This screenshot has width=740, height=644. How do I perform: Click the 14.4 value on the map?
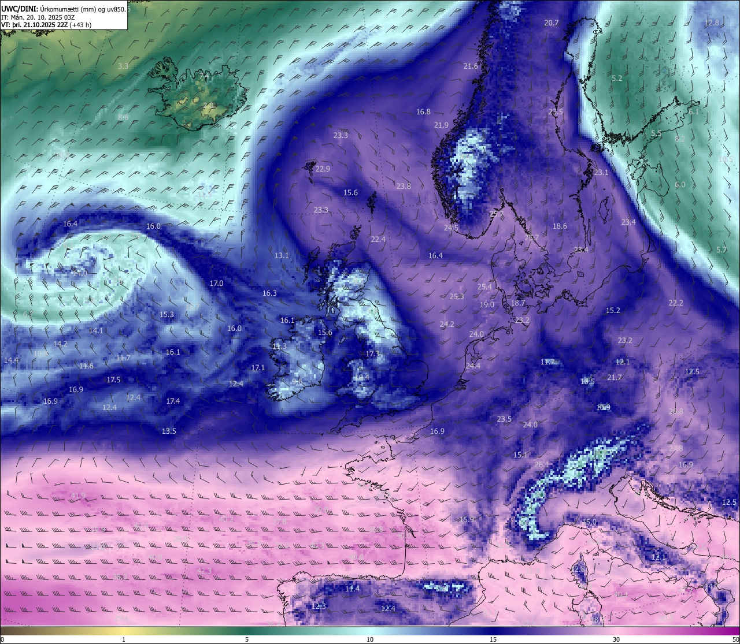[11, 360]
